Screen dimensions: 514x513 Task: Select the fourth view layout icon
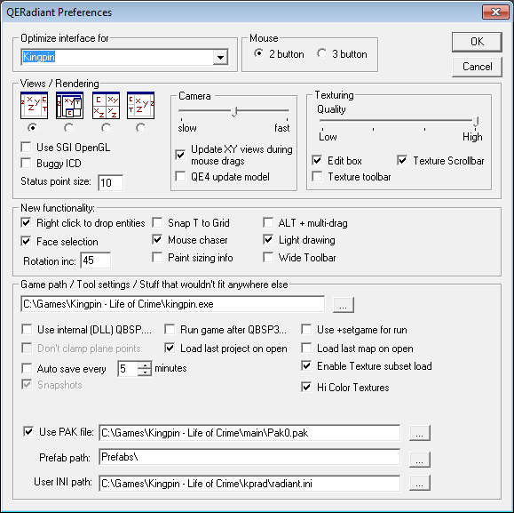[140, 106]
